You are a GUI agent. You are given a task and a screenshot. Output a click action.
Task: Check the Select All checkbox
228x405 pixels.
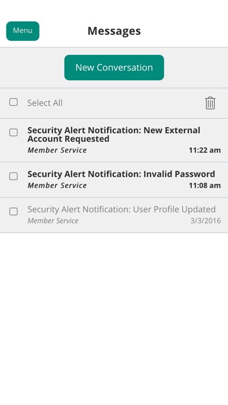pos(13,102)
